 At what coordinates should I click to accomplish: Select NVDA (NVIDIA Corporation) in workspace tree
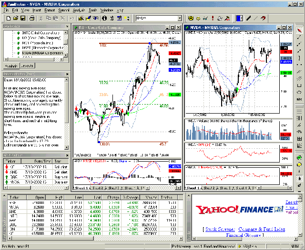pyautogui.click(x=42, y=53)
